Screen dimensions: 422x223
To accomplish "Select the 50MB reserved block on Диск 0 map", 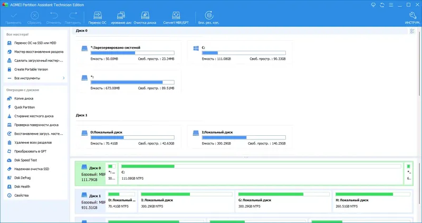I will coord(112,174).
